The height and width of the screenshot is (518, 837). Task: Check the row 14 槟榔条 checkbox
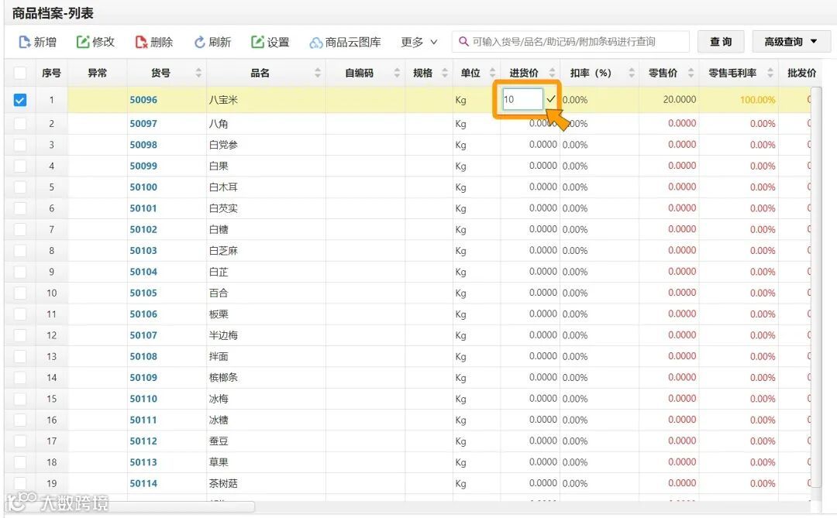[x=19, y=378]
